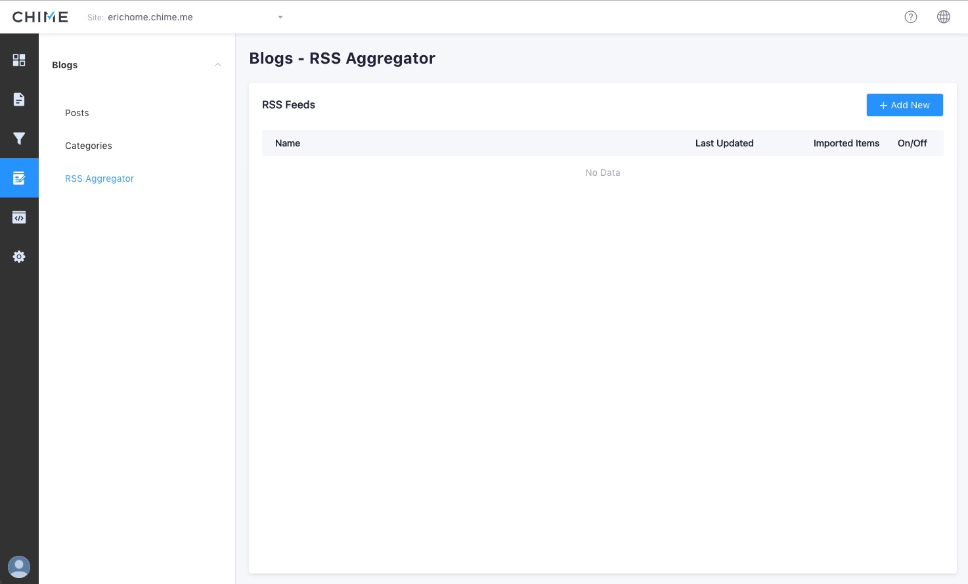Image resolution: width=968 pixels, height=584 pixels.
Task: Go to Posts in Blogs menu
Action: pyautogui.click(x=77, y=113)
